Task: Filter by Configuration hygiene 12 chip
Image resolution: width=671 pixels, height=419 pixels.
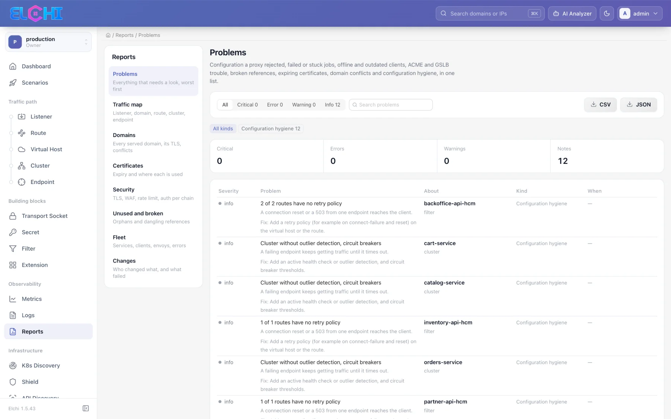Action: 271,128
